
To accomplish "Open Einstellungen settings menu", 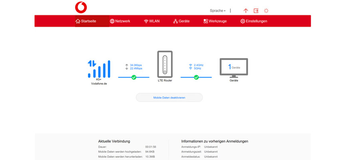I will 254,21.
